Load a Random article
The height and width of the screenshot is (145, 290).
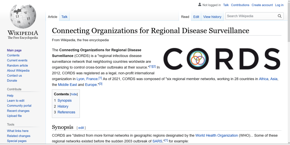[x=17, y=65]
